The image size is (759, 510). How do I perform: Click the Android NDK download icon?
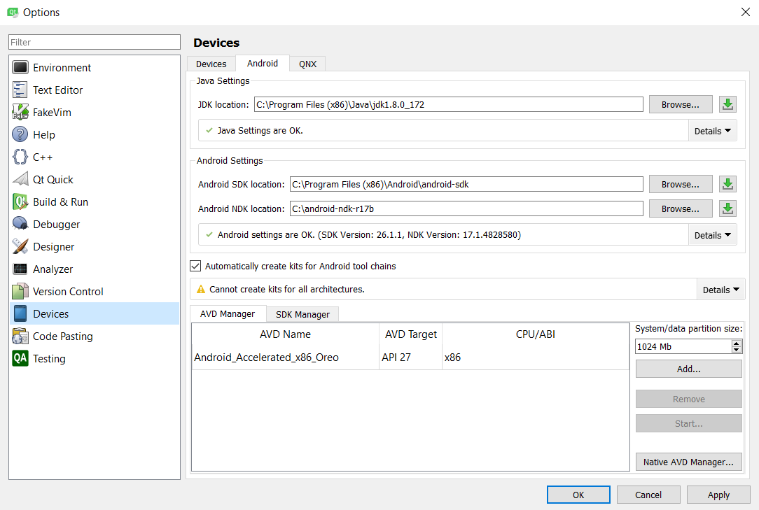(x=727, y=208)
